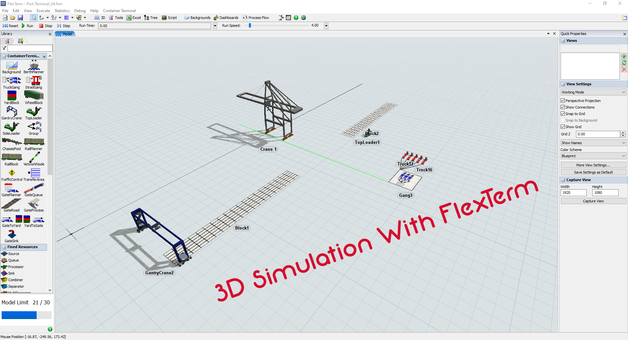This screenshot has width=628, height=340.
Task: Click the Capture View button
Action: pyautogui.click(x=593, y=201)
